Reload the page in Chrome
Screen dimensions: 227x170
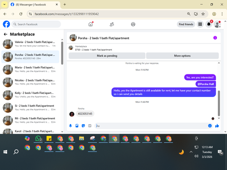tap(21, 14)
